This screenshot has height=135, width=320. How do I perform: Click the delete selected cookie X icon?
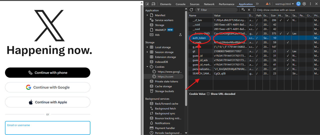click(249, 10)
